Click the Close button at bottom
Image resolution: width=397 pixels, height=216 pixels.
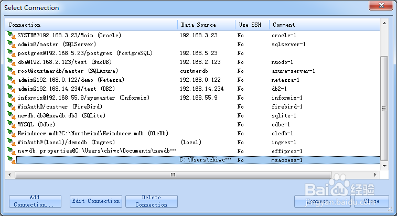(x=371, y=201)
